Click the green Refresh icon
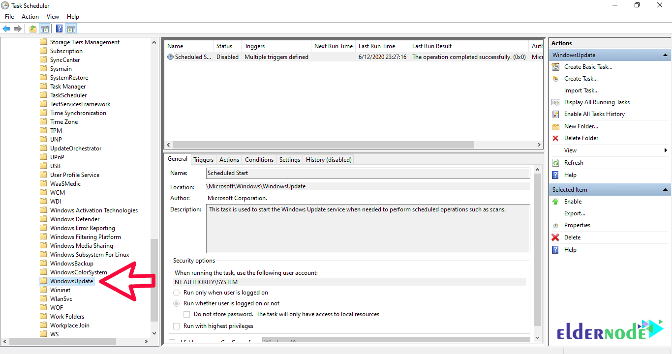Viewport: 672px width, 354px height. click(x=555, y=163)
